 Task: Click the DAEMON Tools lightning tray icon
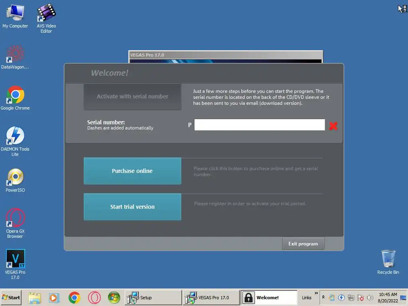(341, 297)
